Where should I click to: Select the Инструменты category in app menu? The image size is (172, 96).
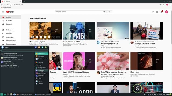pos(42,68)
